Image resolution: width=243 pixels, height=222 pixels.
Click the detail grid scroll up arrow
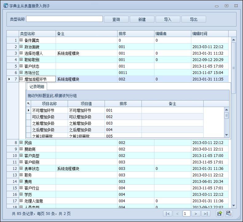point(226,110)
